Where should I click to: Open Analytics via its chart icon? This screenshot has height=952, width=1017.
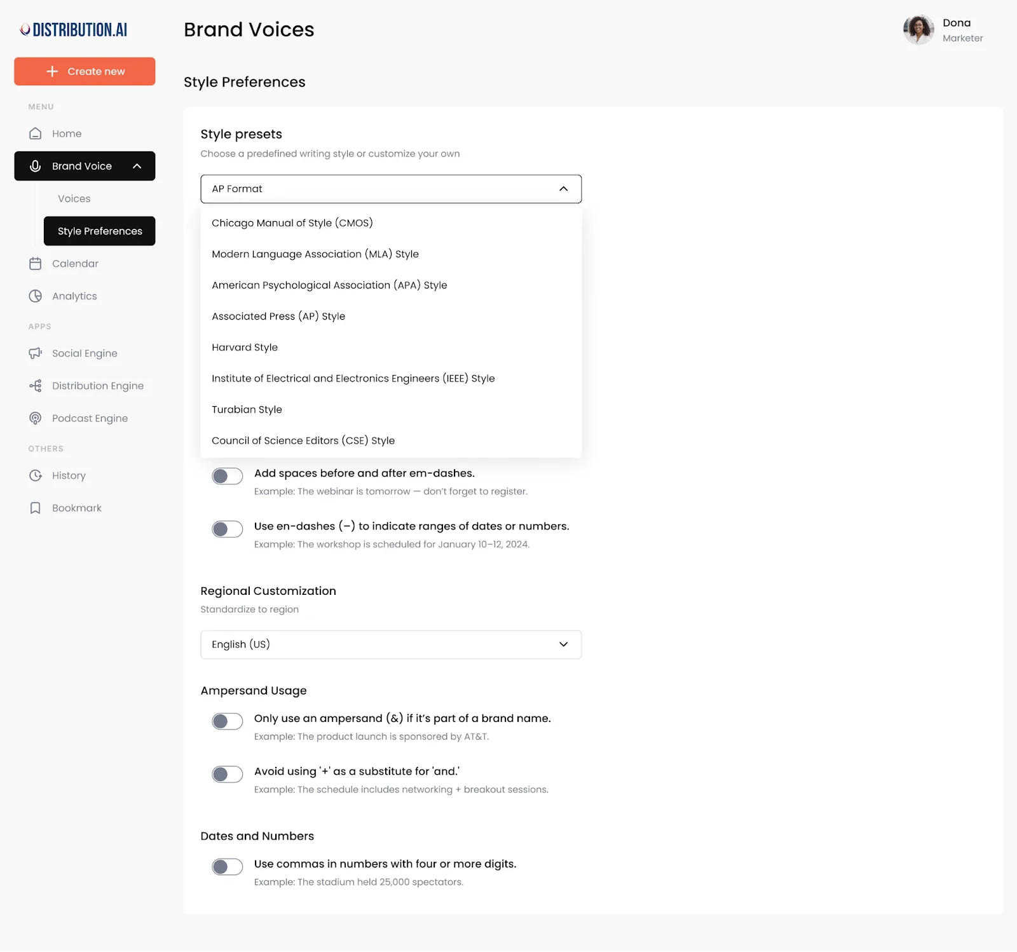click(x=36, y=296)
